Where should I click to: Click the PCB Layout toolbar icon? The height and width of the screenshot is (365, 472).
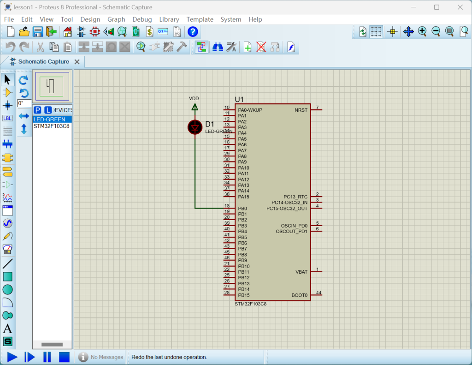(x=94, y=32)
